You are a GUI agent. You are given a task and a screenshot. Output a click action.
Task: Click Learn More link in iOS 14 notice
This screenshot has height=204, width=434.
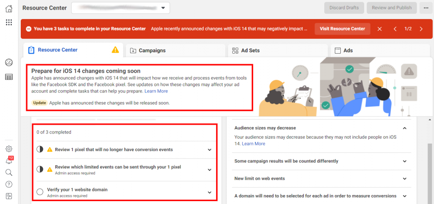156,91
